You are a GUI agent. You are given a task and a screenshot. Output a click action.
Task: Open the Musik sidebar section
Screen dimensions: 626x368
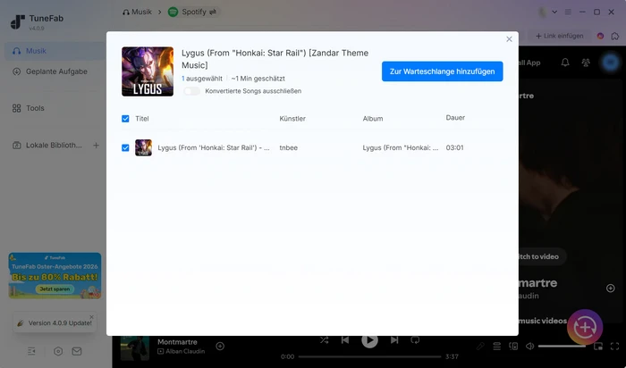[55, 51]
